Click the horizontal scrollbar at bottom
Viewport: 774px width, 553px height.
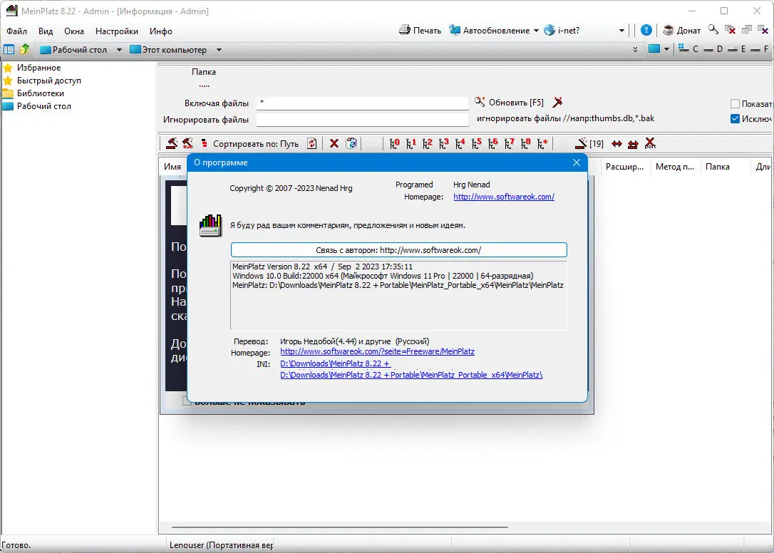tap(340, 527)
